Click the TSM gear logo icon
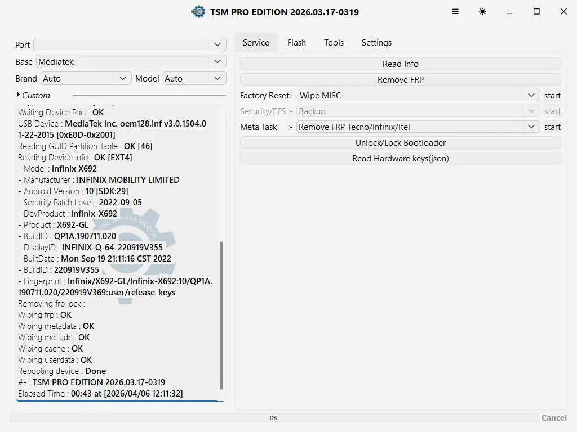 [198, 12]
